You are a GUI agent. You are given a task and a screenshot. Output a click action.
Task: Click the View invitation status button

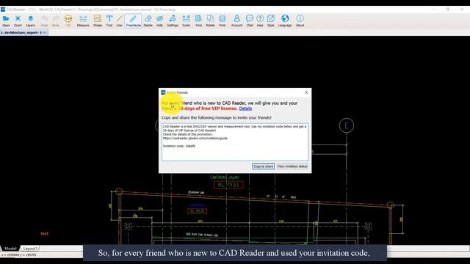tap(292, 166)
